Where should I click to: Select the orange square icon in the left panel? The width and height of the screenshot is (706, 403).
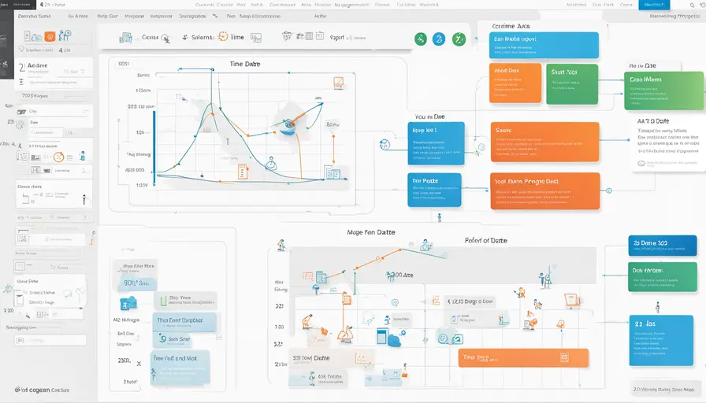click(50, 36)
